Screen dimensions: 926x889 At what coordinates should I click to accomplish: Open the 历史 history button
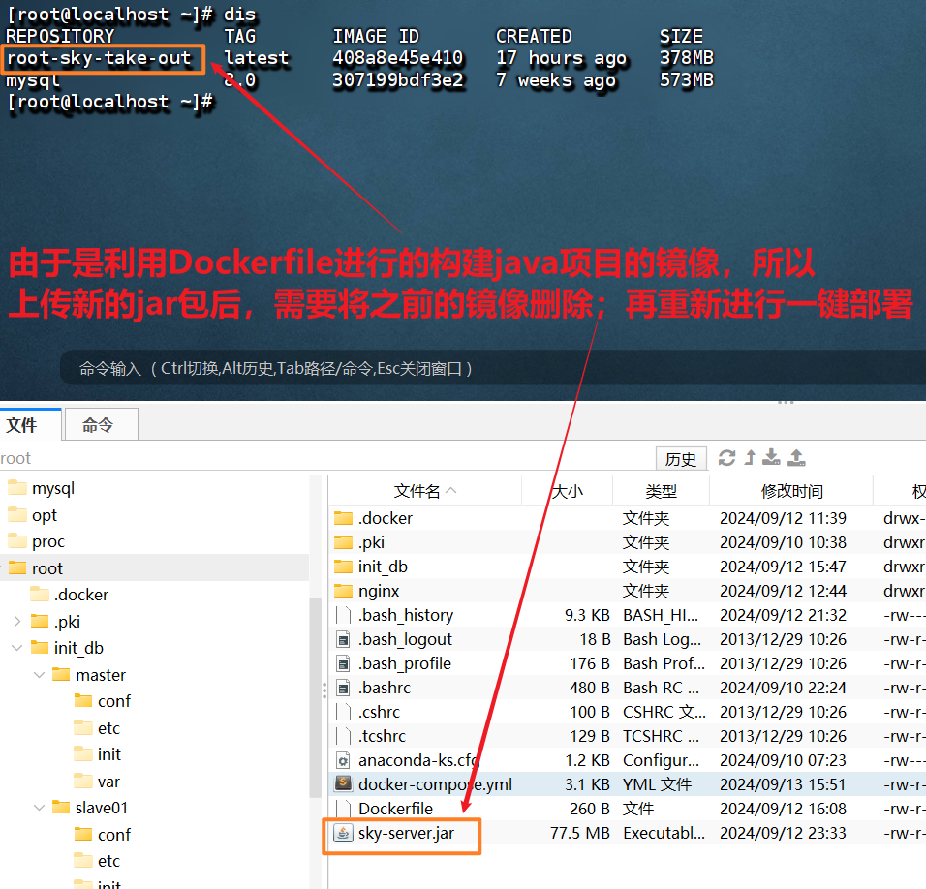pyautogui.click(x=681, y=459)
